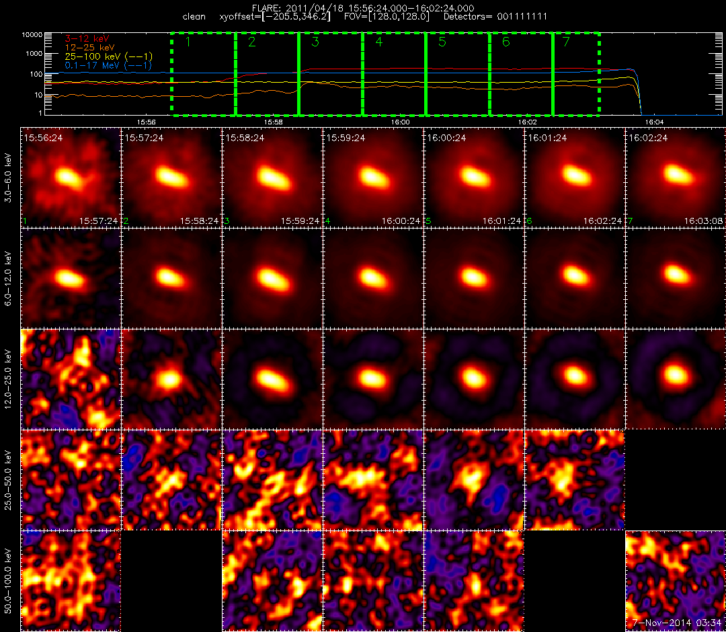Click the '25.0-50.0 keV' row label
This screenshot has width=726, height=632.
8,480
